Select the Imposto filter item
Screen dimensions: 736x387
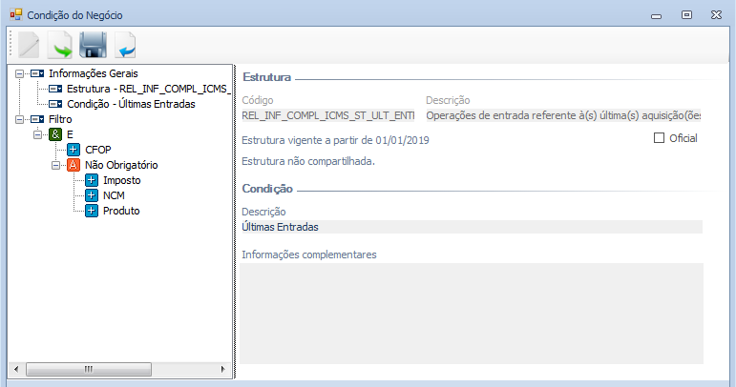click(x=121, y=180)
